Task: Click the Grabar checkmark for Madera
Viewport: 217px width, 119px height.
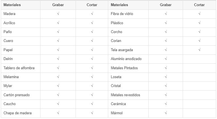Action: [x=58, y=14]
